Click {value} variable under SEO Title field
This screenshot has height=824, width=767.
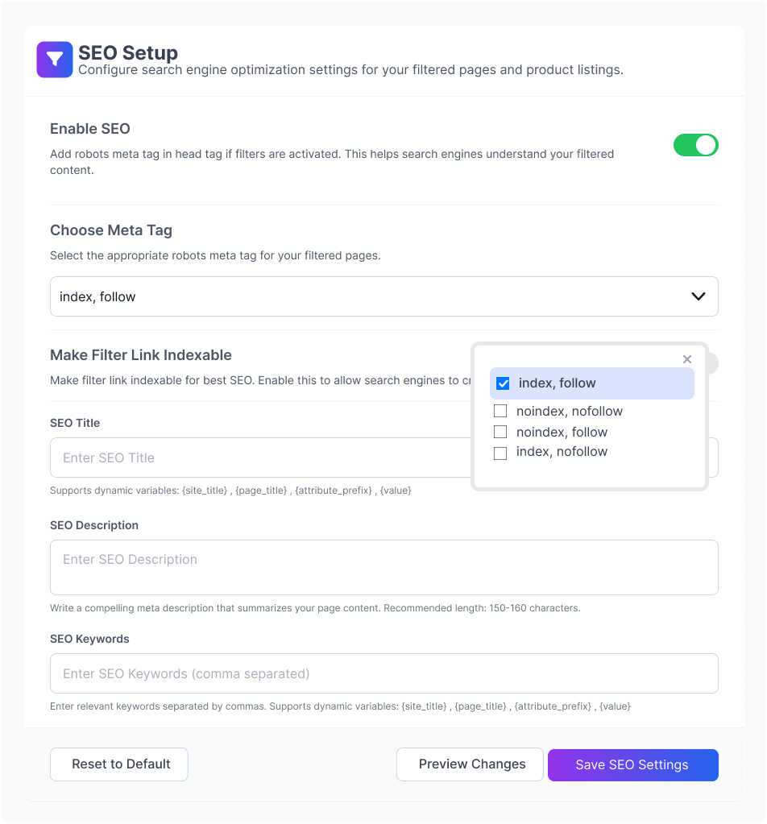coord(395,491)
